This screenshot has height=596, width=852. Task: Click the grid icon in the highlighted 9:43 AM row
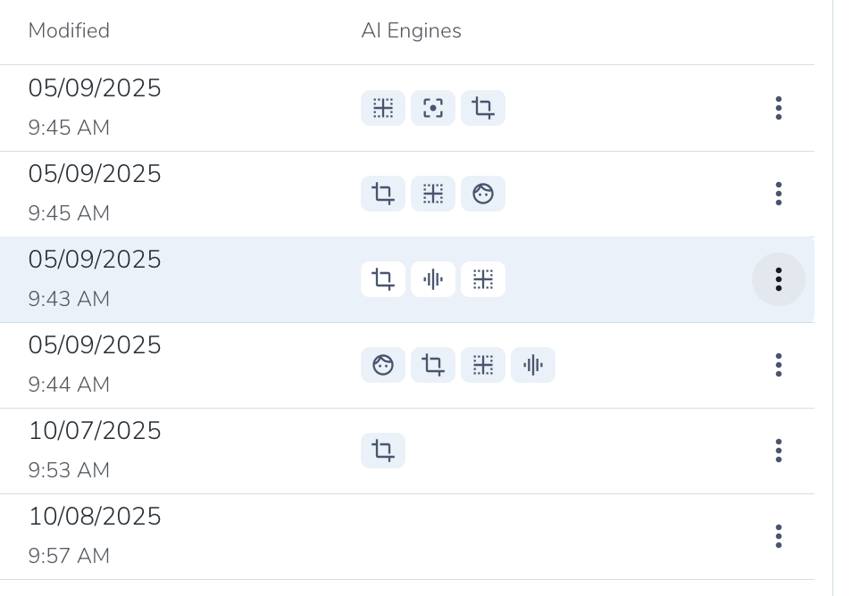[483, 279]
